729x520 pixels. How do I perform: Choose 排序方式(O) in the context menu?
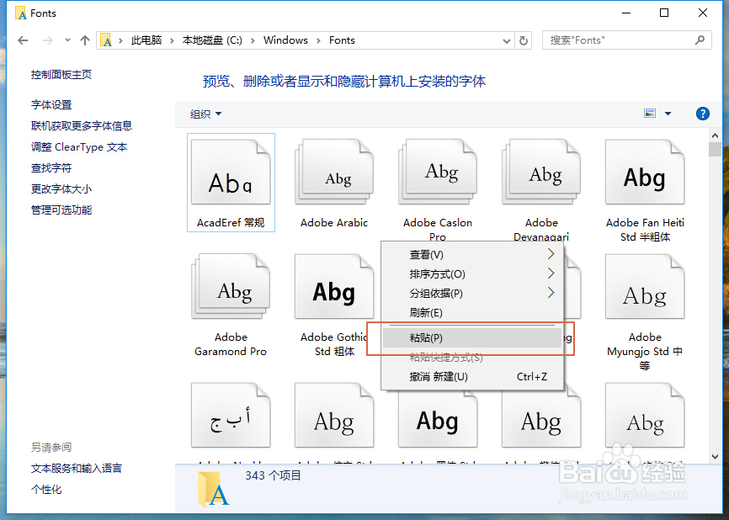pos(472,273)
